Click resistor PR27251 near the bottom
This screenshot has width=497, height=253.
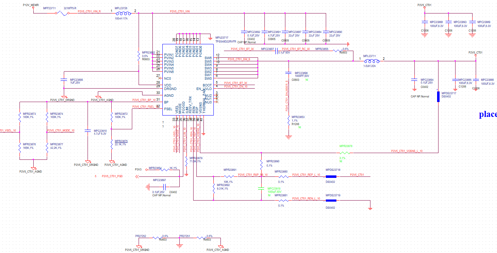coord(201,238)
